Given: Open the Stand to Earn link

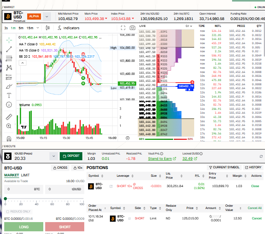Looking at the screenshot, I should [162, 159].
